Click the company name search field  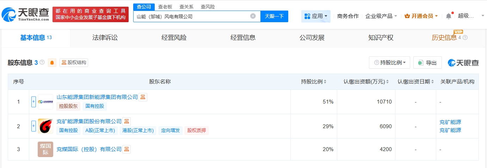coord(192,16)
